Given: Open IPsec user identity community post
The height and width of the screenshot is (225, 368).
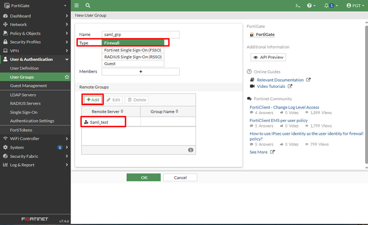Looking at the screenshot, I should pos(306,136).
